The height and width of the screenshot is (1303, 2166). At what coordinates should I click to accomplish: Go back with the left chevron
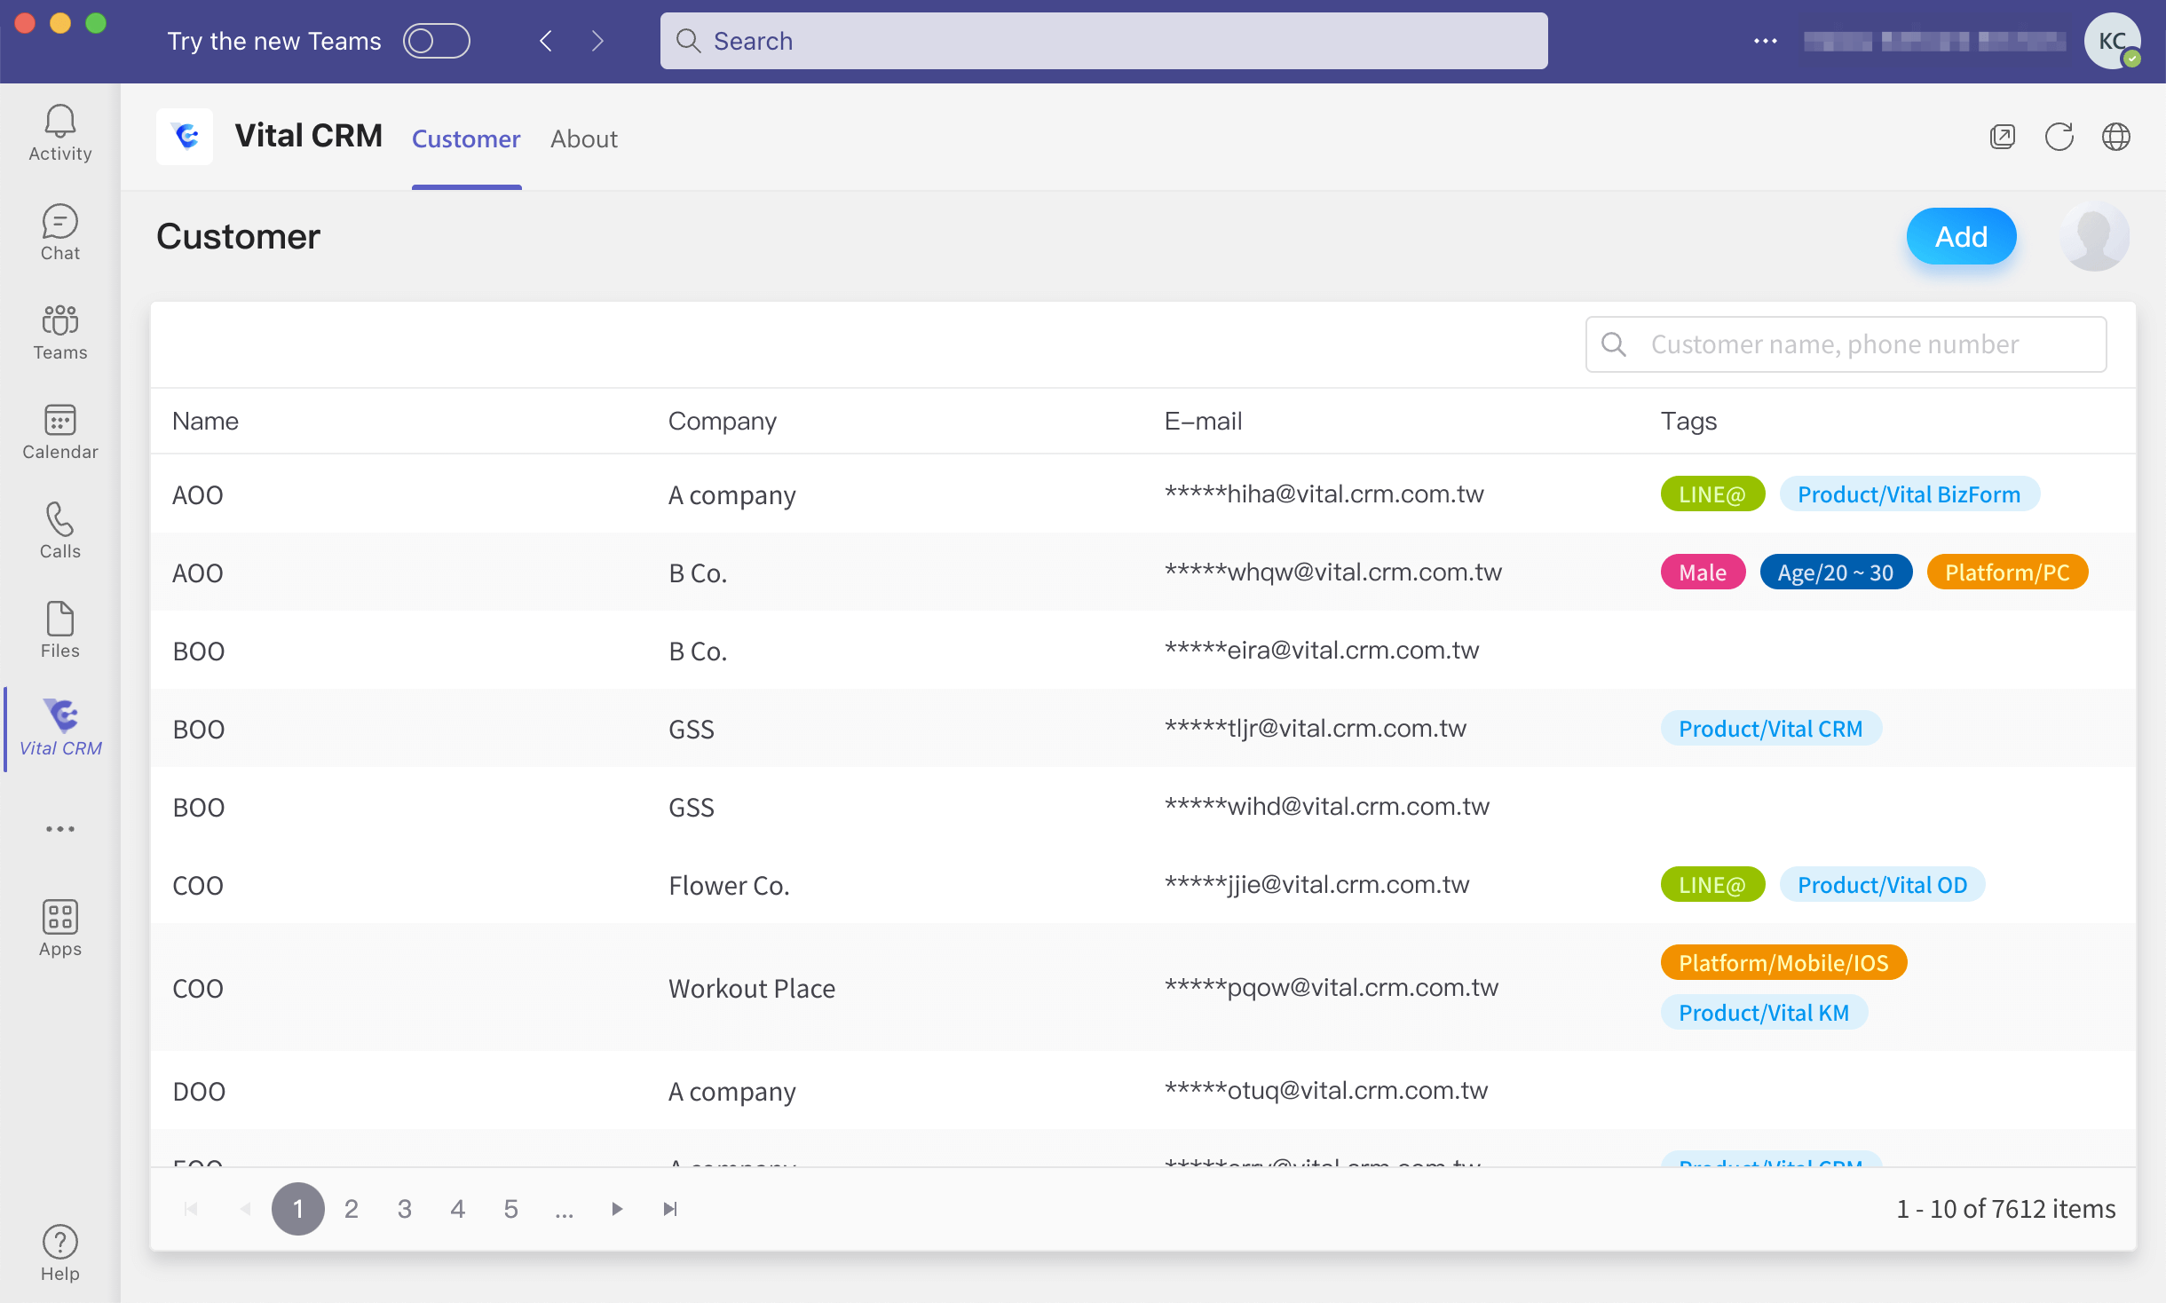tap(546, 41)
